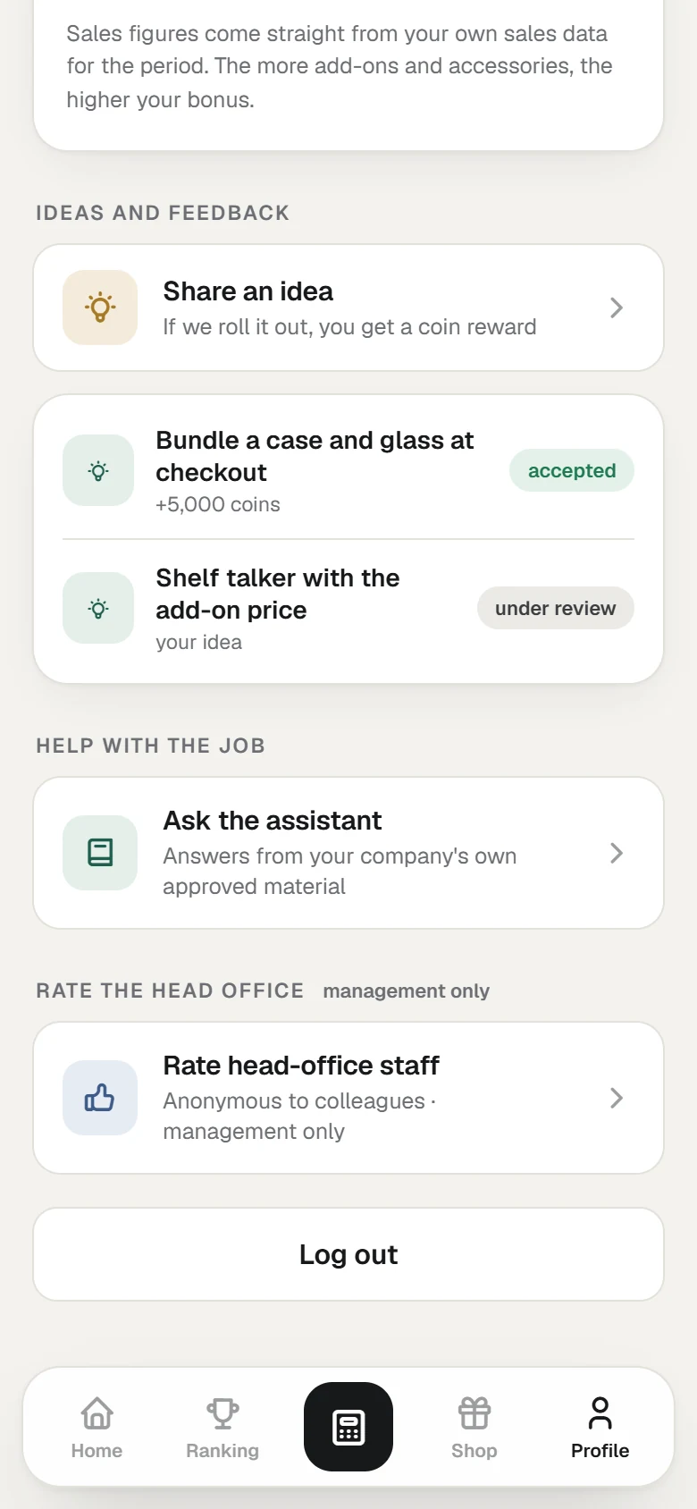
Task: Switch to the Profile tab
Action: (600, 1428)
